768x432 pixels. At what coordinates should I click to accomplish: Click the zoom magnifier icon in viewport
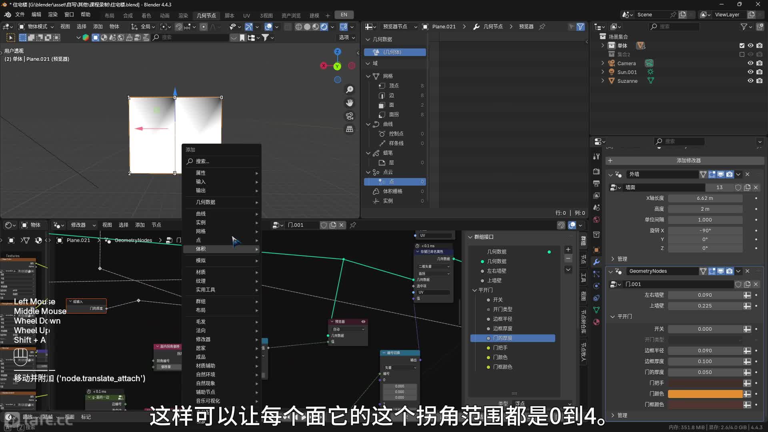tap(350, 90)
